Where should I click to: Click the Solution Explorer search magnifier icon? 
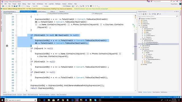point(177,16)
